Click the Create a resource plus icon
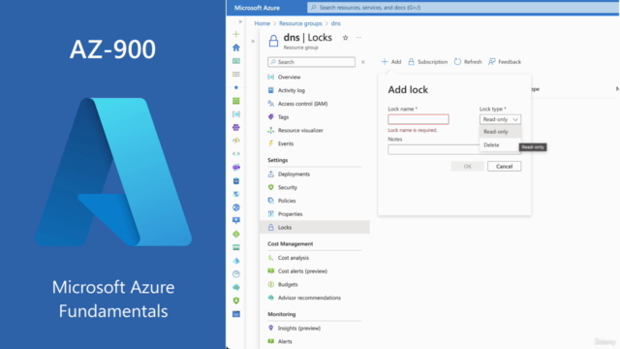The height and width of the screenshot is (349, 620). tap(236, 35)
